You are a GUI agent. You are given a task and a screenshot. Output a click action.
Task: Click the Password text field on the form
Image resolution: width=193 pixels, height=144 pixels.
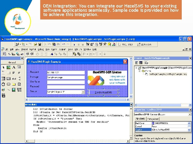pos(66,87)
